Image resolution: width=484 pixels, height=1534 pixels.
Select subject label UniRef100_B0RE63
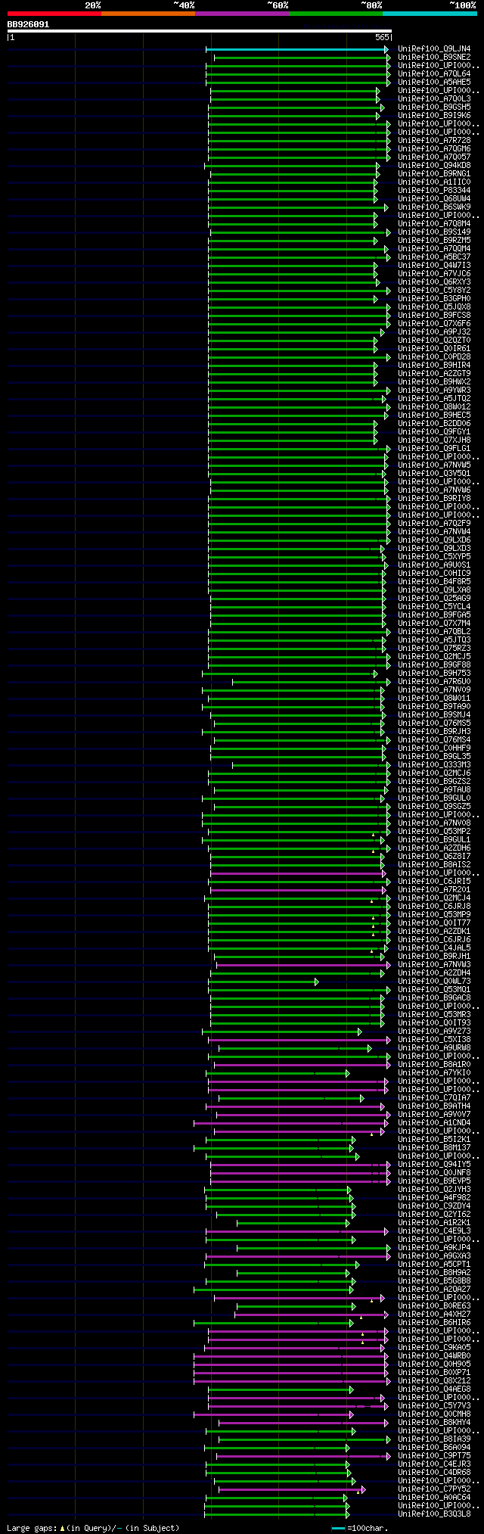[x=434, y=1306]
